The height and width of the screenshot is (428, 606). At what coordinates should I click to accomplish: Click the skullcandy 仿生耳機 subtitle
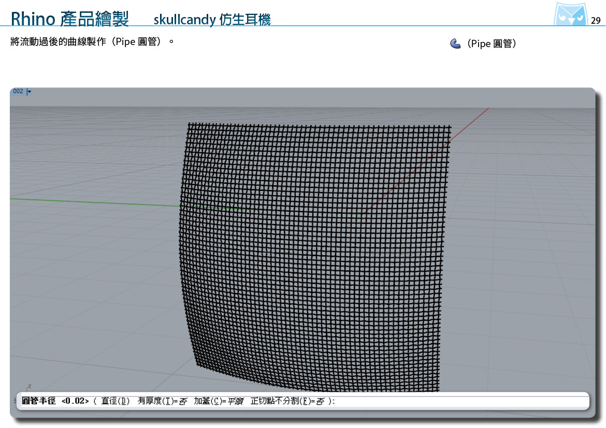tap(212, 19)
